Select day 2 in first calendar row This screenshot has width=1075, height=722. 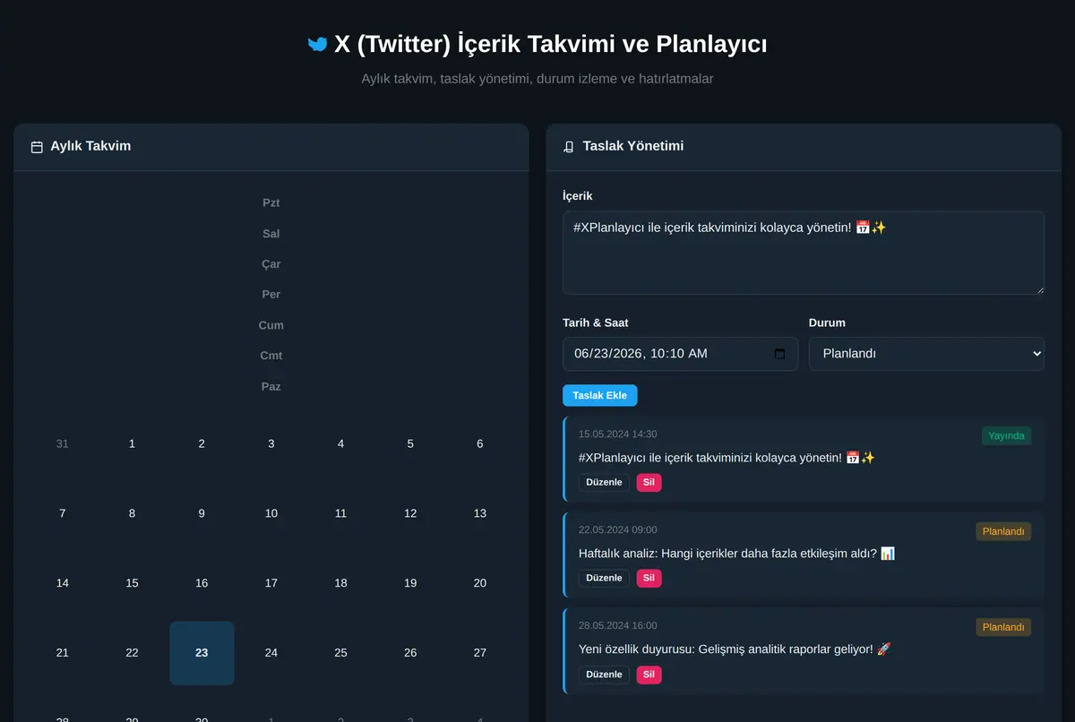(202, 443)
